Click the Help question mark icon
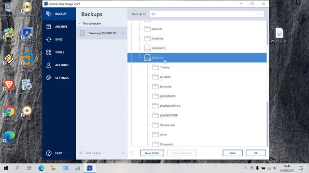Screen dimensions: 309x173 pyautogui.click(x=49, y=153)
